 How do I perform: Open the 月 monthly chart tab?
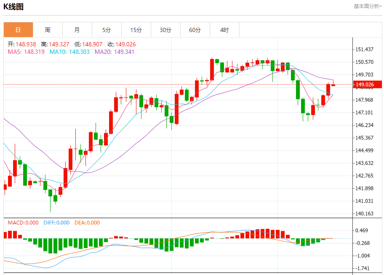tap(77, 30)
